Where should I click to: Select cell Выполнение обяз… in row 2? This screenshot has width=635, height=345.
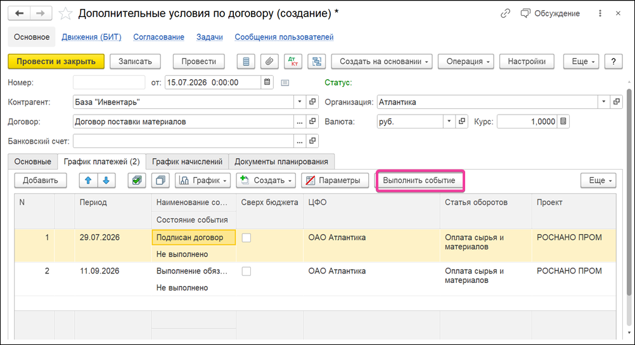pyautogui.click(x=193, y=271)
